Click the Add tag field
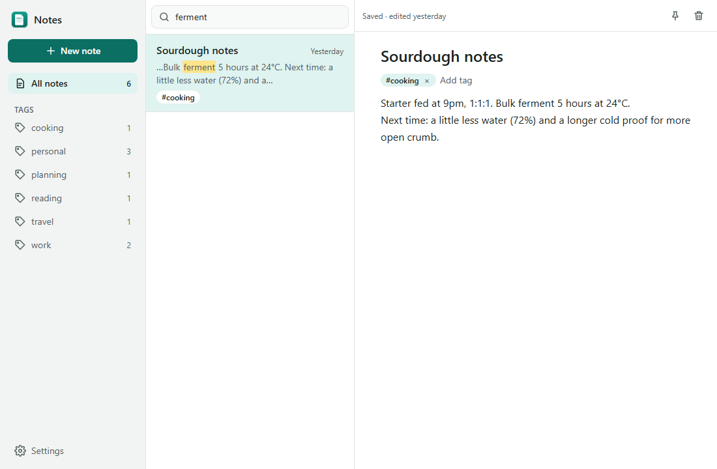Image resolution: width=717 pixels, height=469 pixels. [x=456, y=81]
